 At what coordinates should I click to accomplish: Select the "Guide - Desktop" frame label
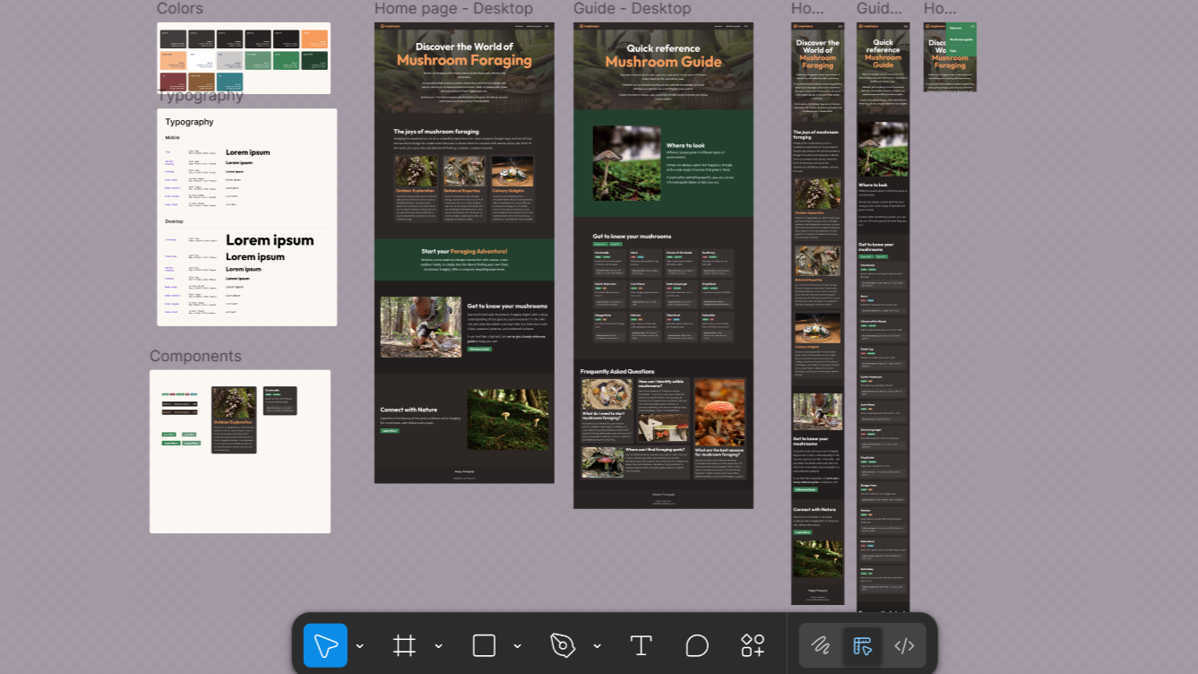pos(632,9)
